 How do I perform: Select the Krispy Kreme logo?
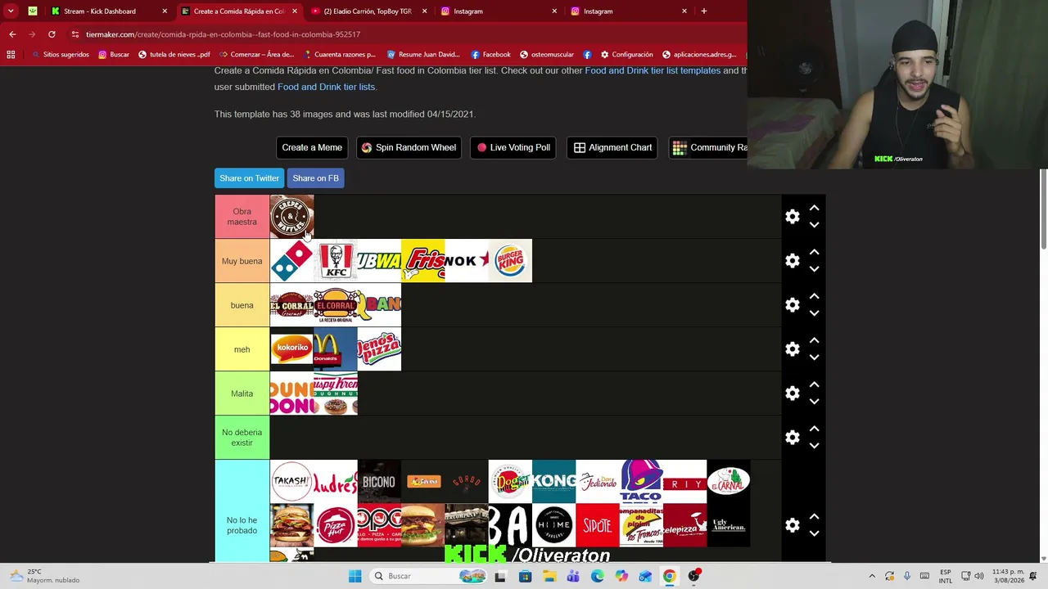pos(336,393)
